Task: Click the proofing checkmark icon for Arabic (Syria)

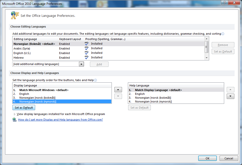Action: 87,48
